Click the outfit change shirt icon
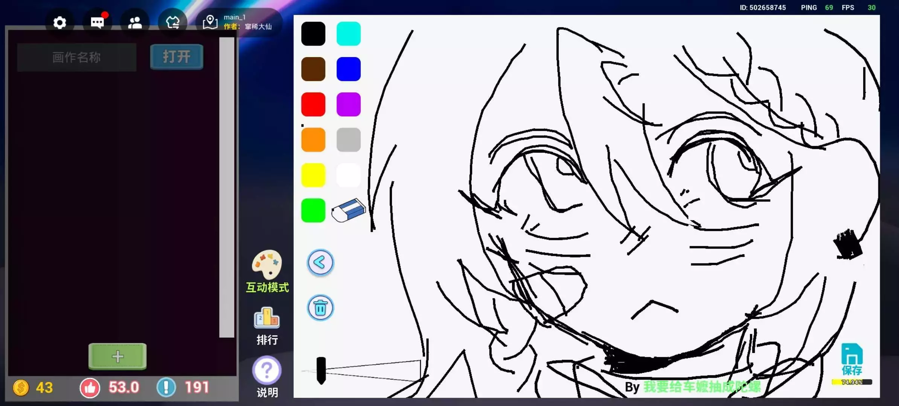Image resolution: width=899 pixels, height=406 pixels. coord(172,23)
